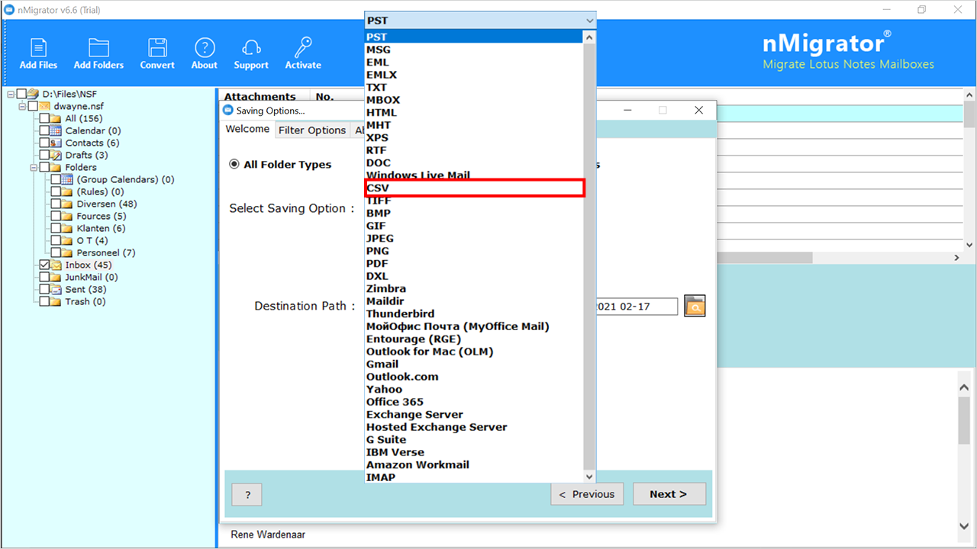Switch to the Welcome tab
Screen dimensions: 977x549
click(247, 129)
